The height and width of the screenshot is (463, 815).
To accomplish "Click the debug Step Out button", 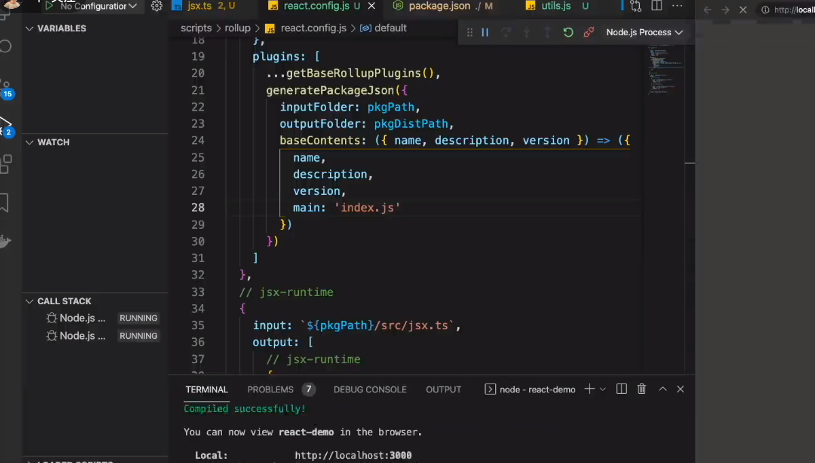I will tap(547, 32).
